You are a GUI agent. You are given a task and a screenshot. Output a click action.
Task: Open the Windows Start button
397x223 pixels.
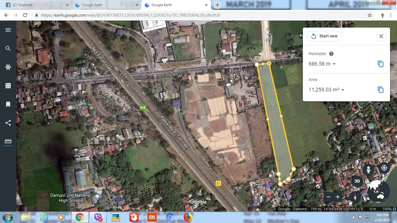8,217
